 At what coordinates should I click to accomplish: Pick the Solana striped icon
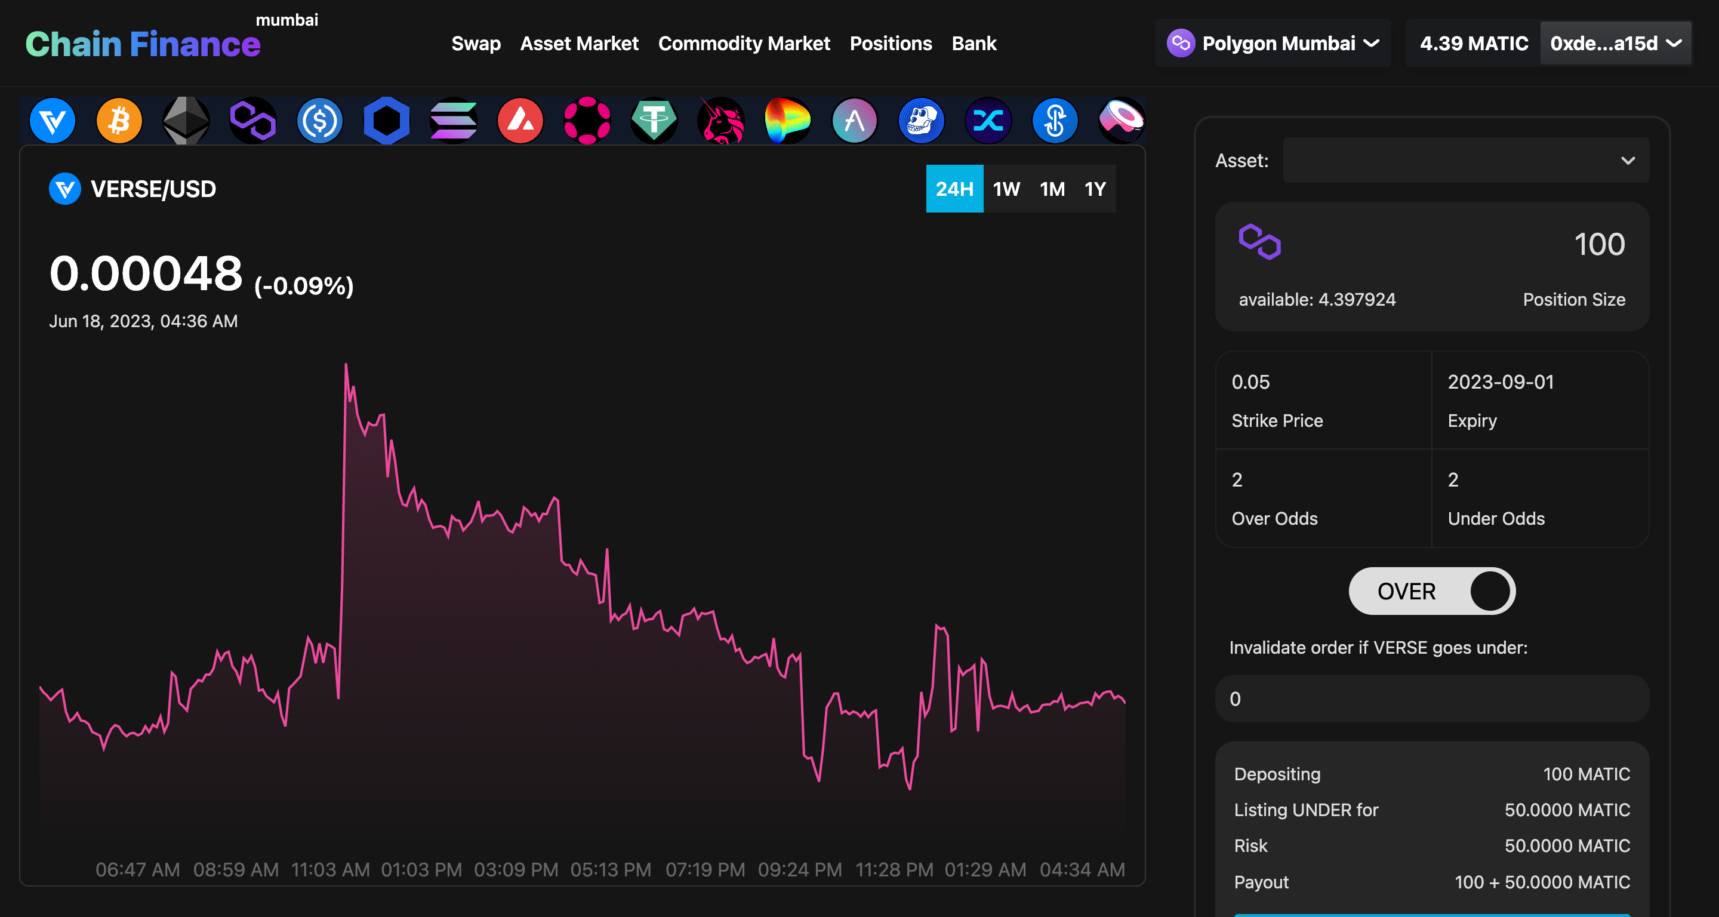(x=453, y=121)
